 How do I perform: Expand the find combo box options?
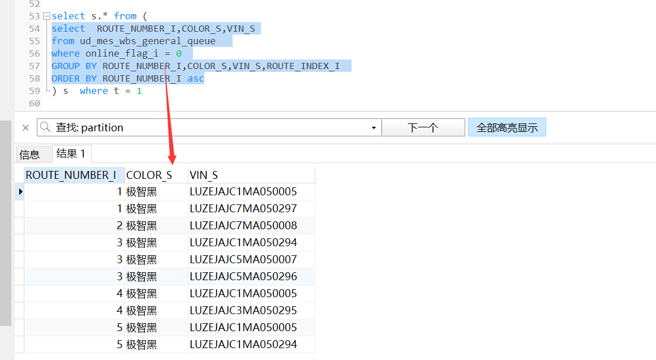[374, 127]
